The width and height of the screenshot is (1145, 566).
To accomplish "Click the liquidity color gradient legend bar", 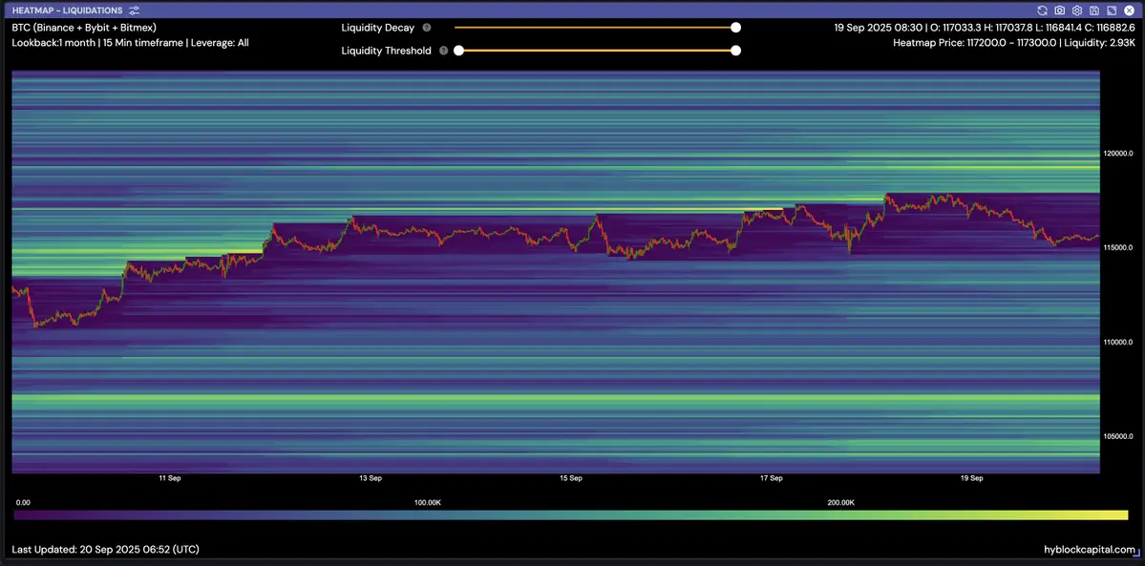I will coord(571,515).
